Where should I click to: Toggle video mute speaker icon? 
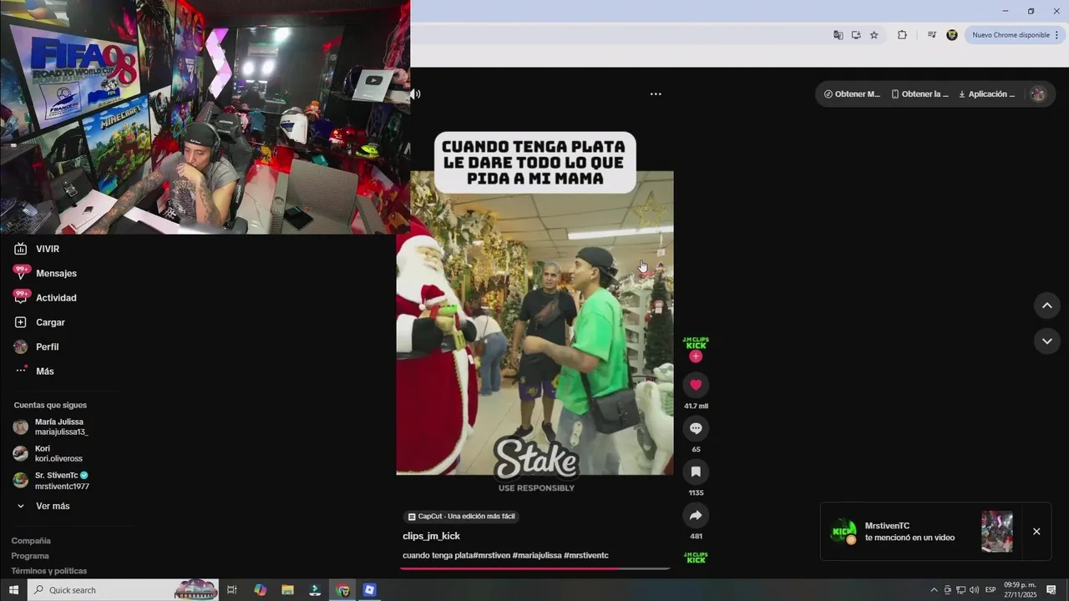[x=415, y=94]
